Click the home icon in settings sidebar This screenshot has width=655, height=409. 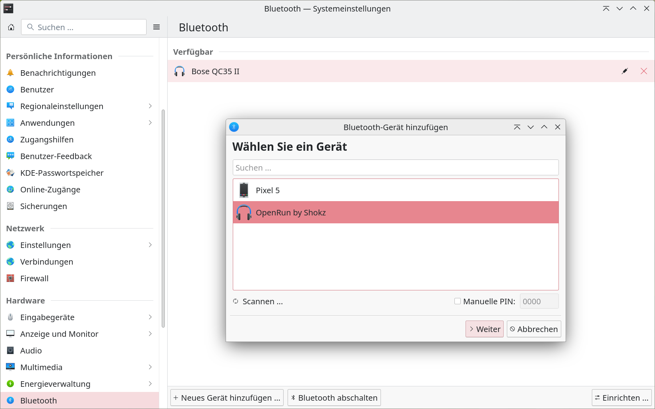[x=11, y=27]
